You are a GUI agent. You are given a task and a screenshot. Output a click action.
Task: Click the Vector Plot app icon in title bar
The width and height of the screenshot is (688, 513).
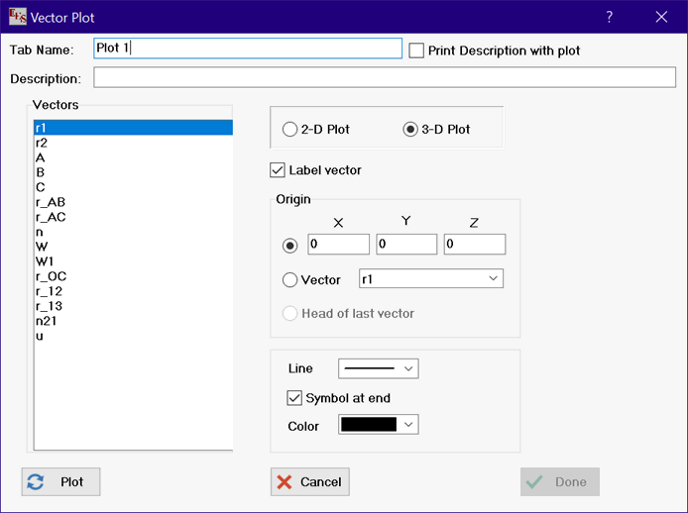(17, 17)
